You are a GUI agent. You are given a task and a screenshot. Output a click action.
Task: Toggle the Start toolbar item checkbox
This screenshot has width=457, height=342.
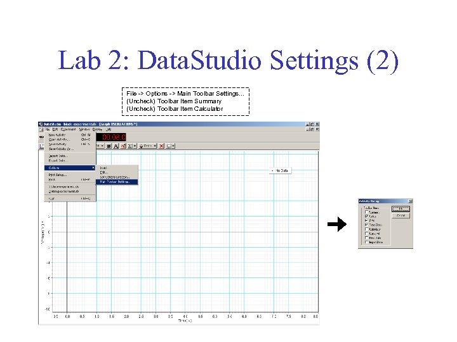pyautogui.click(x=367, y=220)
